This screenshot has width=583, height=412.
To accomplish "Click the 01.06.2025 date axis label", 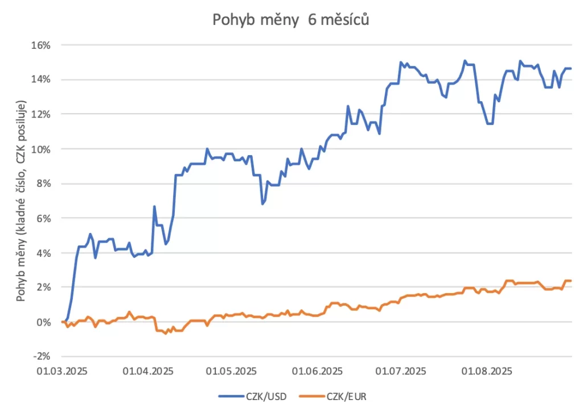I will [317, 371].
